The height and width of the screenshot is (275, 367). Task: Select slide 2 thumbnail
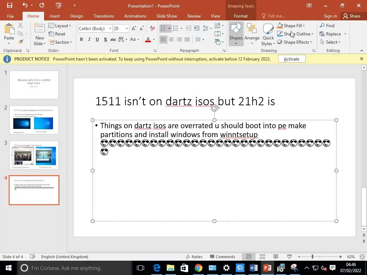tap(34, 120)
